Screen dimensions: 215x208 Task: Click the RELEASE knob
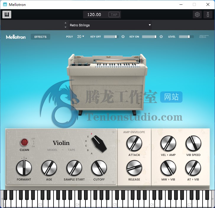[x=134, y=168]
